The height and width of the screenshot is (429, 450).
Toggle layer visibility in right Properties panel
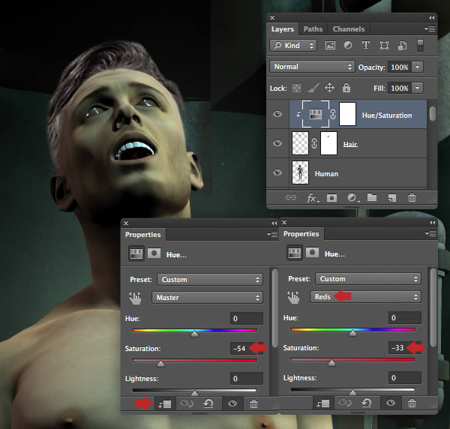[390, 403]
